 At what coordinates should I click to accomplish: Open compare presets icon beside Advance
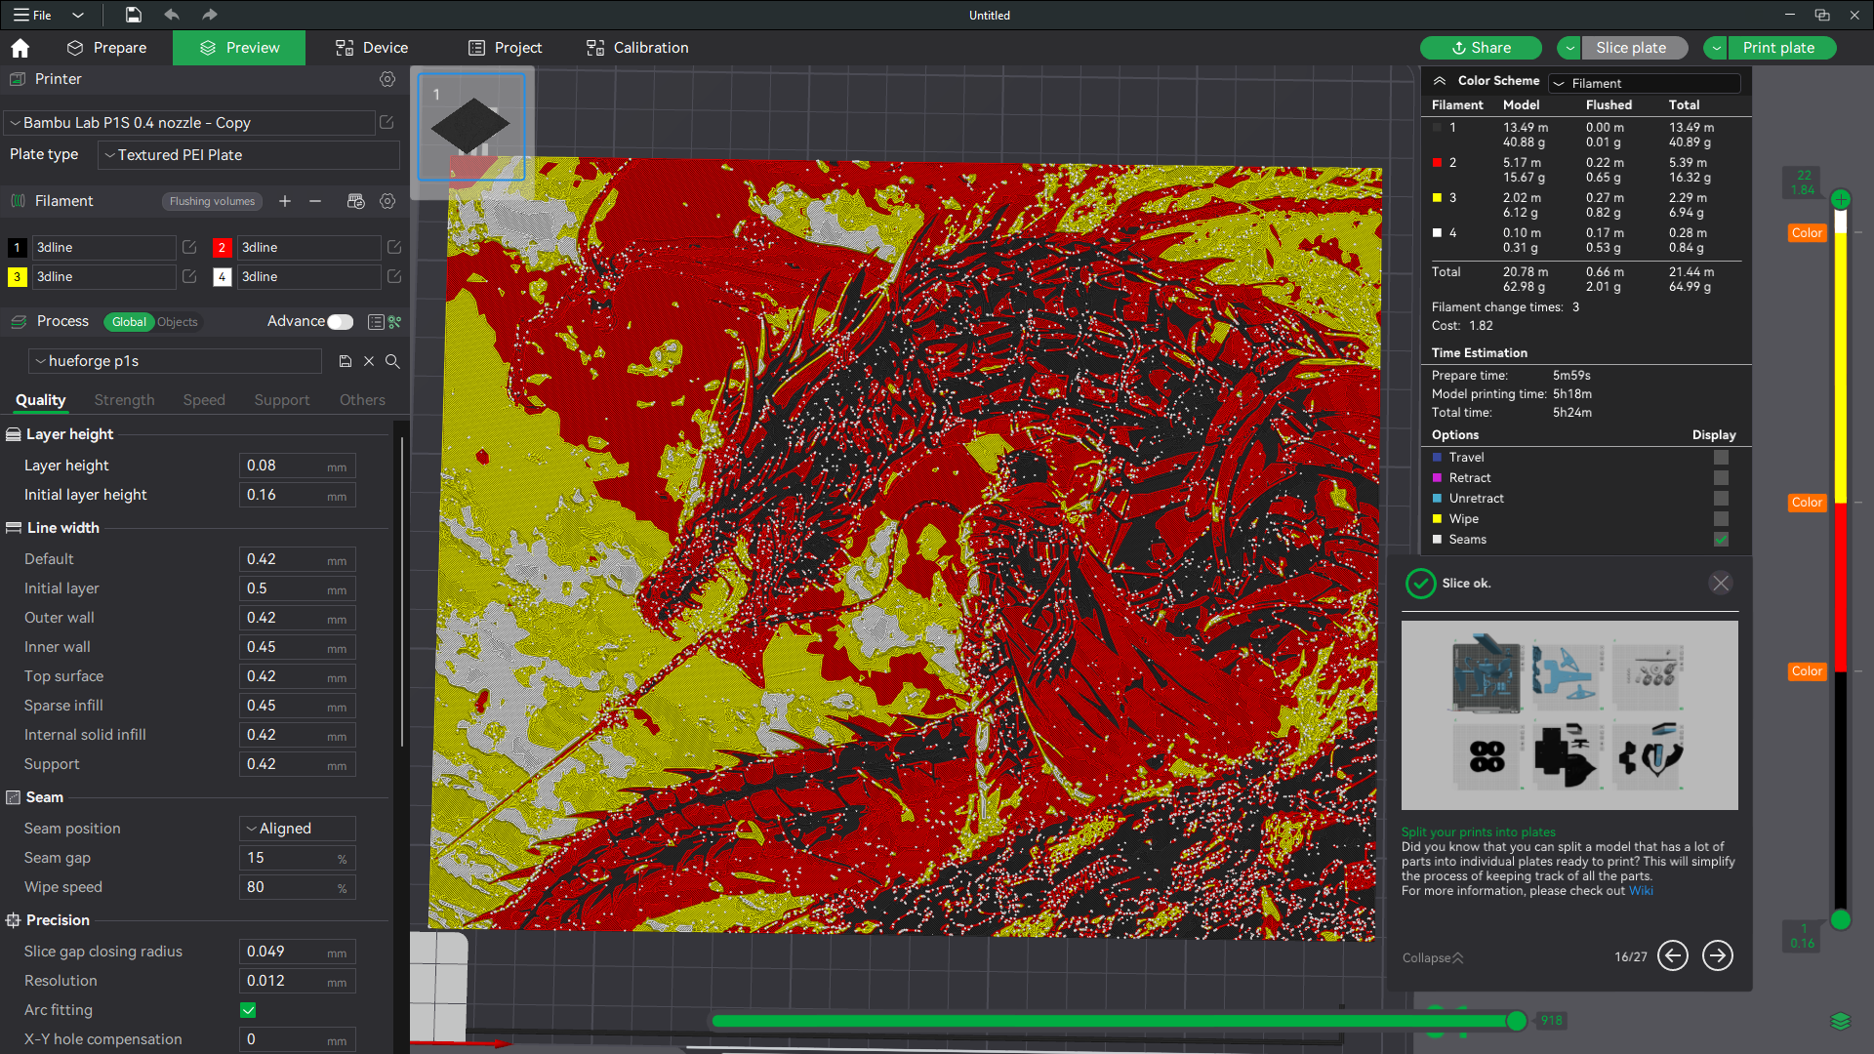click(x=395, y=322)
